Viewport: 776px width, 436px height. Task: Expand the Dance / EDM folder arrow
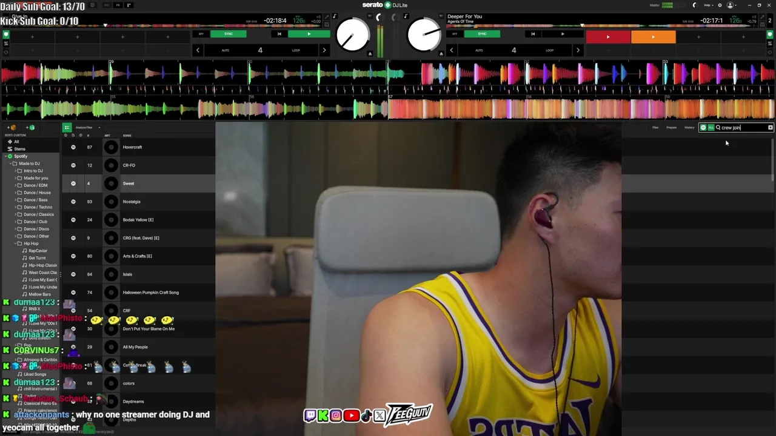[x=15, y=185]
